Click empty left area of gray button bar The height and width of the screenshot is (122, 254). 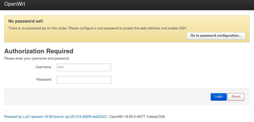point(78,97)
